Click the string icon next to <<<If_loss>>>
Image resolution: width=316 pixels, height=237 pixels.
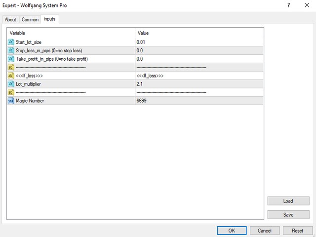[x=11, y=76]
